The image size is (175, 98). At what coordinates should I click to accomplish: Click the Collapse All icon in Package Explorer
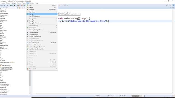pos(17,8)
